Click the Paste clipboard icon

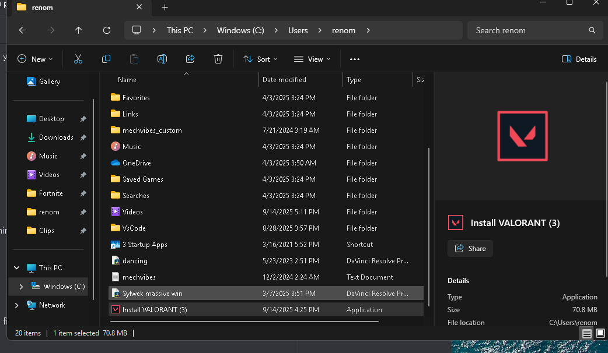tap(134, 59)
